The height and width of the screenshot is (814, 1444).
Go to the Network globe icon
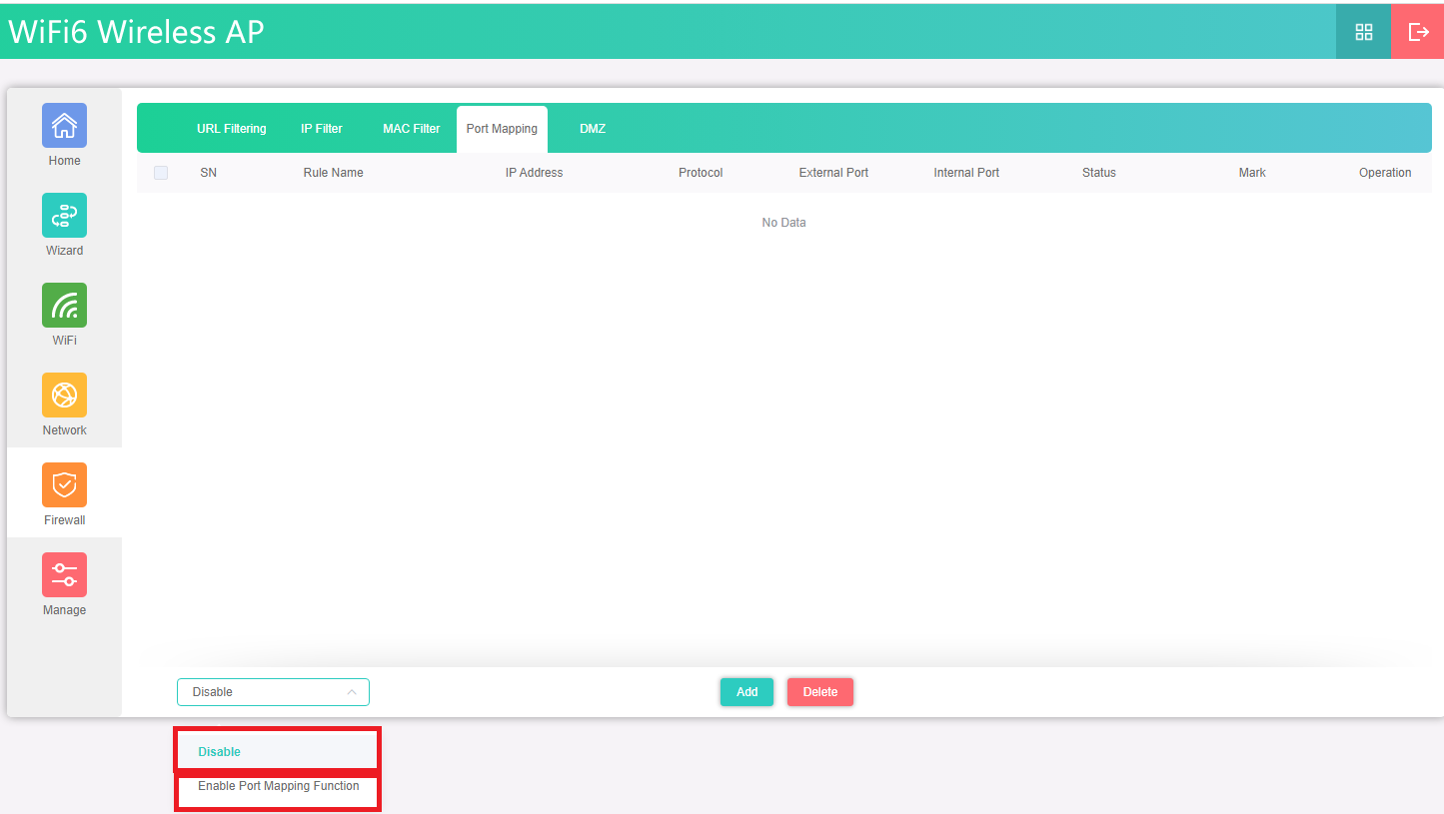(x=64, y=396)
